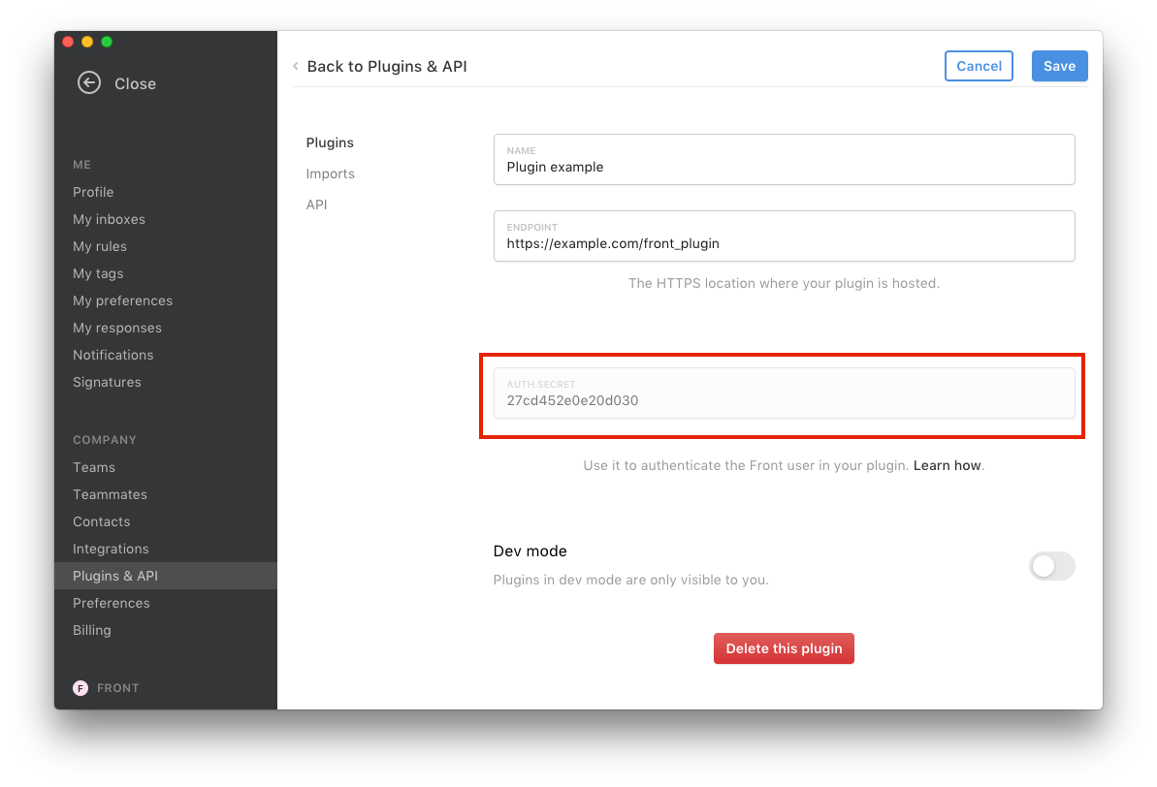The image size is (1157, 787).
Task: Click the chevron before Back to Plugins
Action: 296,66
